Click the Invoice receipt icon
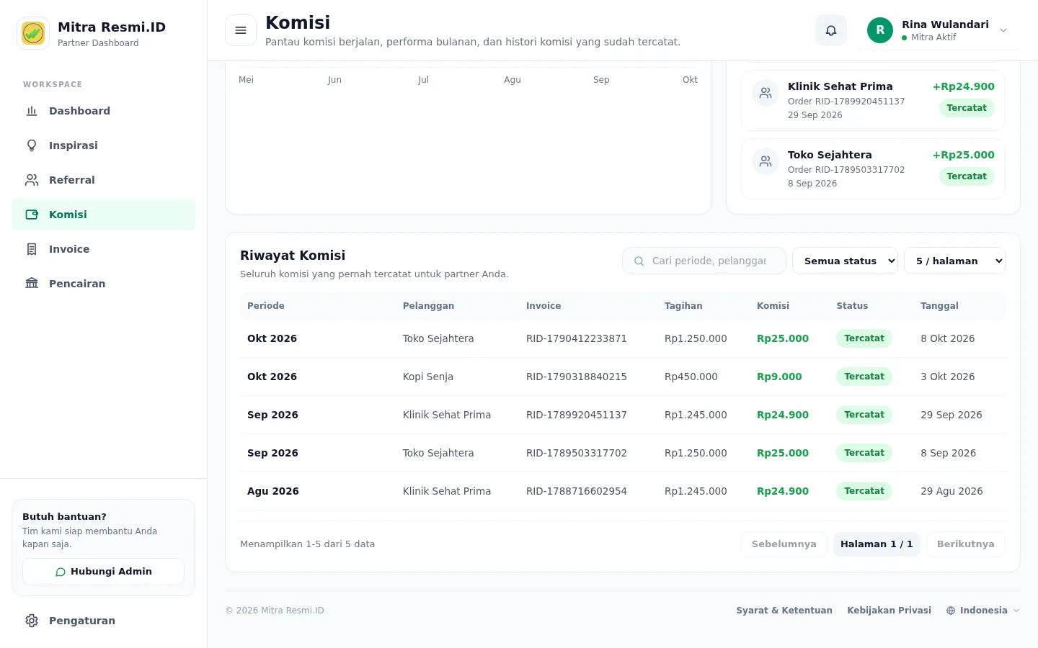This screenshot has height=648, width=1038. (x=32, y=249)
